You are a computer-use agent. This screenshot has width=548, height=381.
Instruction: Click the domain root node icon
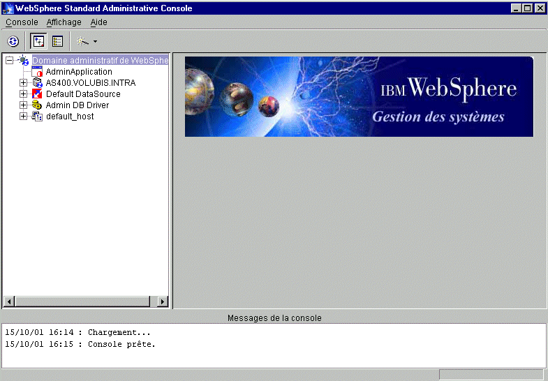pos(24,60)
